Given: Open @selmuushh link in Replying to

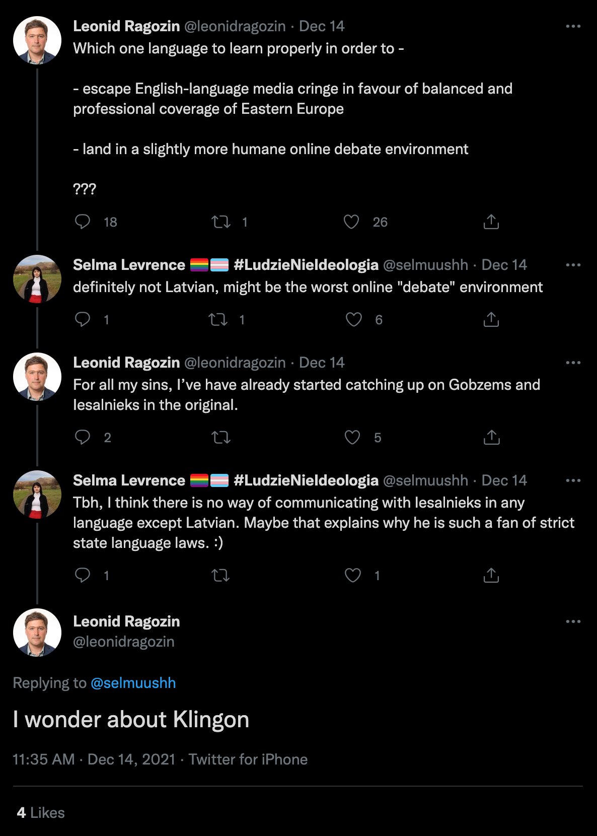Looking at the screenshot, I should (133, 683).
